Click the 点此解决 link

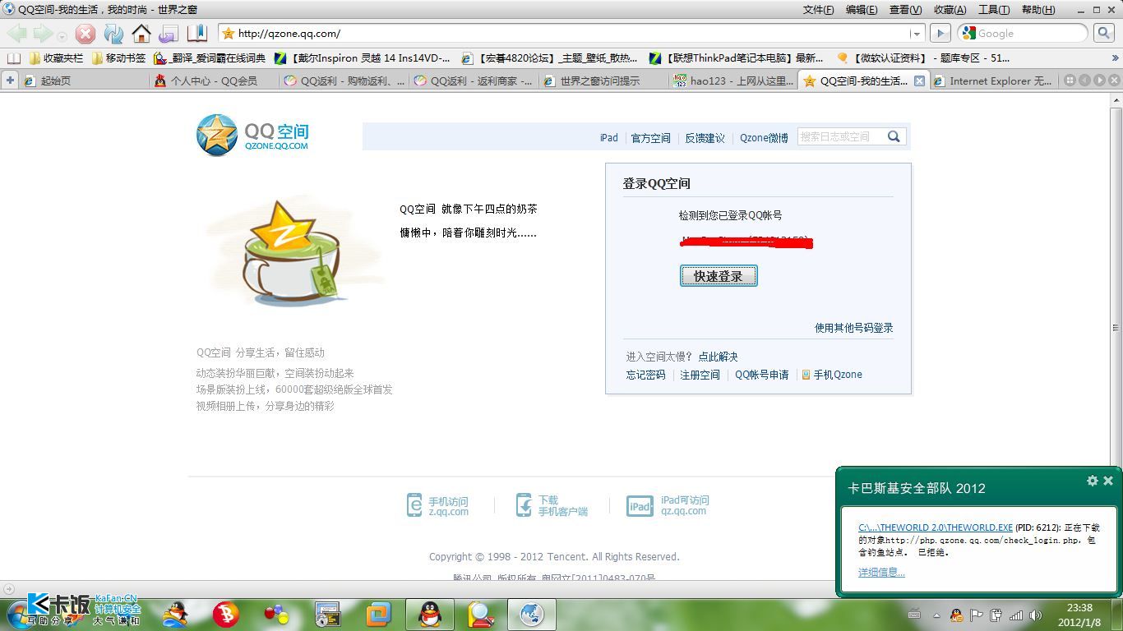click(718, 357)
